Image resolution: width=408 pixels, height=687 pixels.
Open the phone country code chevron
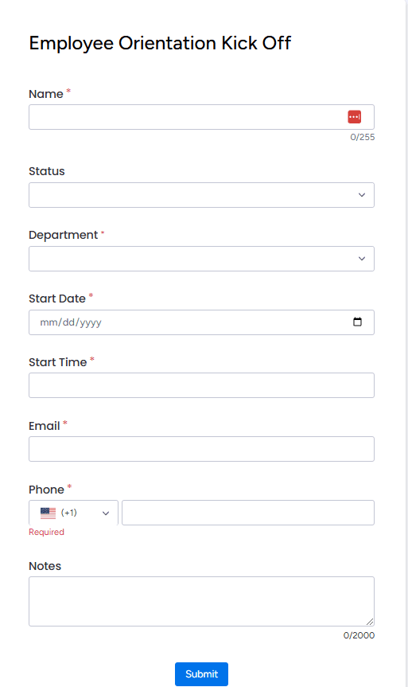point(106,513)
